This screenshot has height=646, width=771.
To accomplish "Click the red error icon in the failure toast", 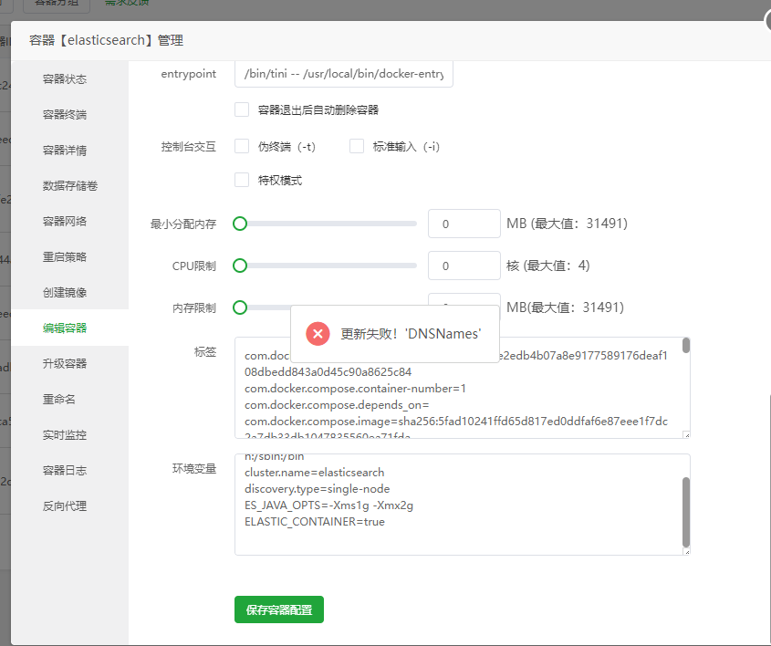I will (x=318, y=334).
